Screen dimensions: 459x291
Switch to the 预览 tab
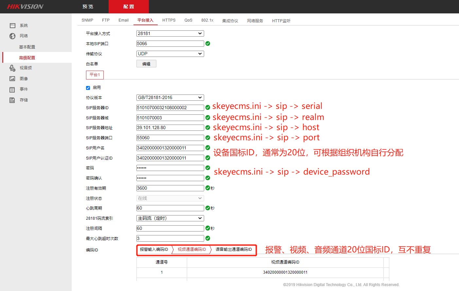87,6
